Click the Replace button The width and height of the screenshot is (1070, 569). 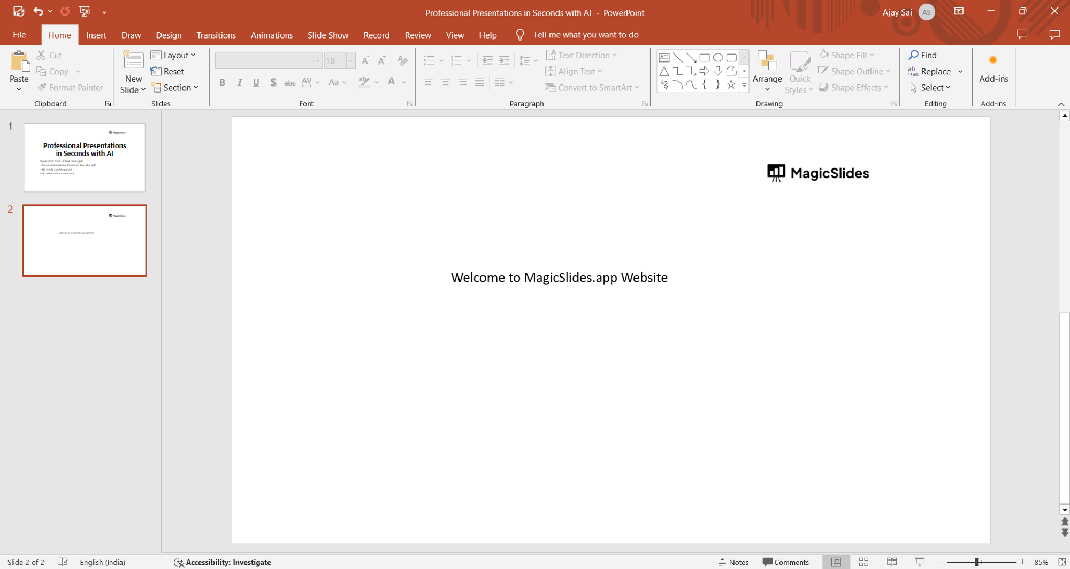(x=930, y=71)
